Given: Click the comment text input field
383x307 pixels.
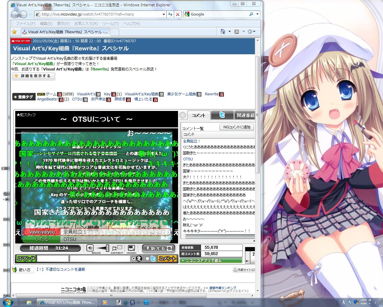Looking at the screenshot, I should point(100,258).
